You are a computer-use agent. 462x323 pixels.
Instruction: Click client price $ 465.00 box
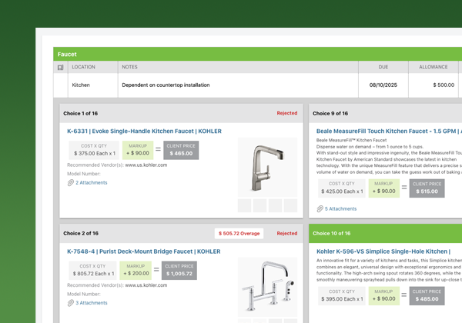tap(181, 150)
